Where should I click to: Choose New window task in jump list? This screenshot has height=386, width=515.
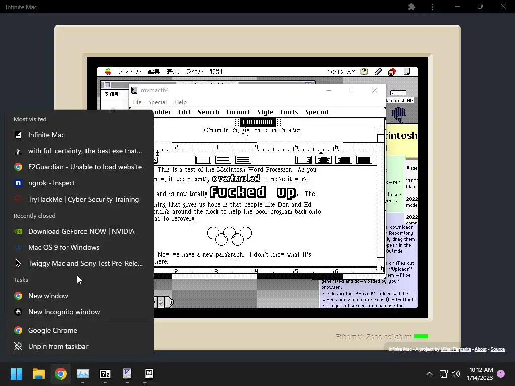(x=80, y=296)
